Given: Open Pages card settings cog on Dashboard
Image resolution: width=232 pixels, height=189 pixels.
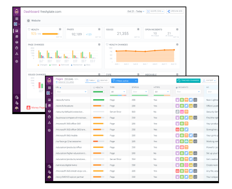Looking at the screenshot, I should pyautogui.click(x=99, y=29).
